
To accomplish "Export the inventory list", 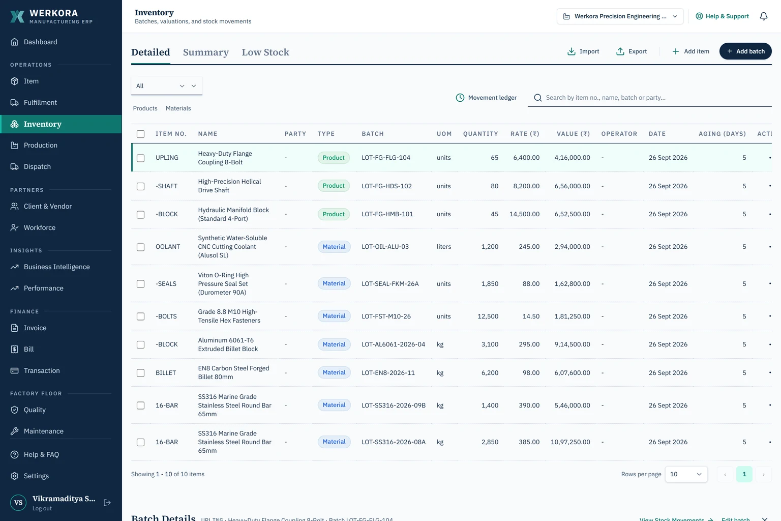I will click(x=632, y=51).
